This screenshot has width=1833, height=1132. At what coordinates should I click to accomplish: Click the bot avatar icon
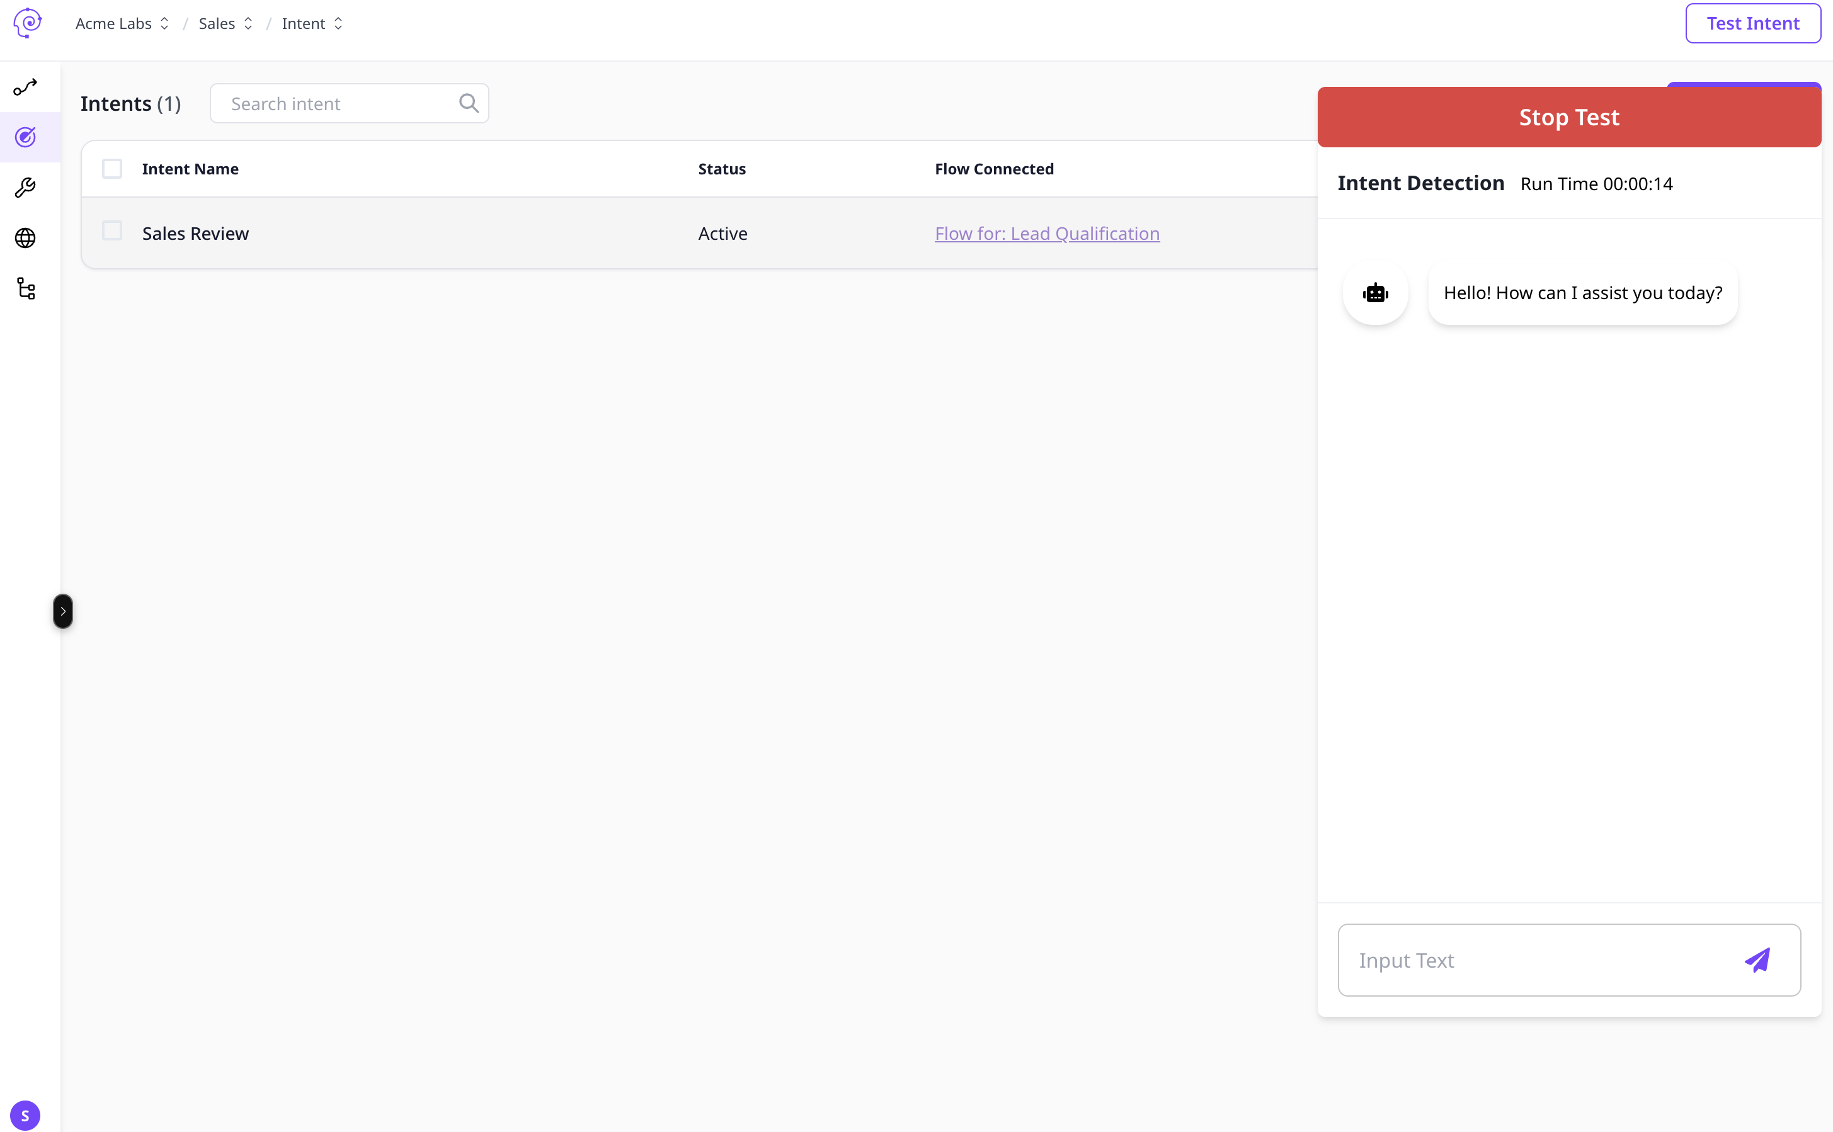[x=1375, y=293]
